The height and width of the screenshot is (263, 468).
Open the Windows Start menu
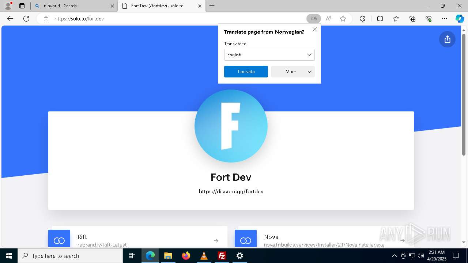9,256
